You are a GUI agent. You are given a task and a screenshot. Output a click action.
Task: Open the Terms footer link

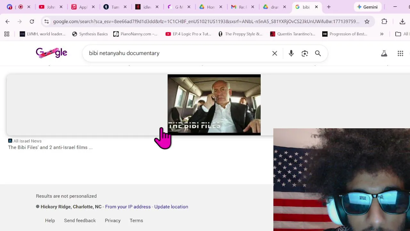pyautogui.click(x=136, y=221)
